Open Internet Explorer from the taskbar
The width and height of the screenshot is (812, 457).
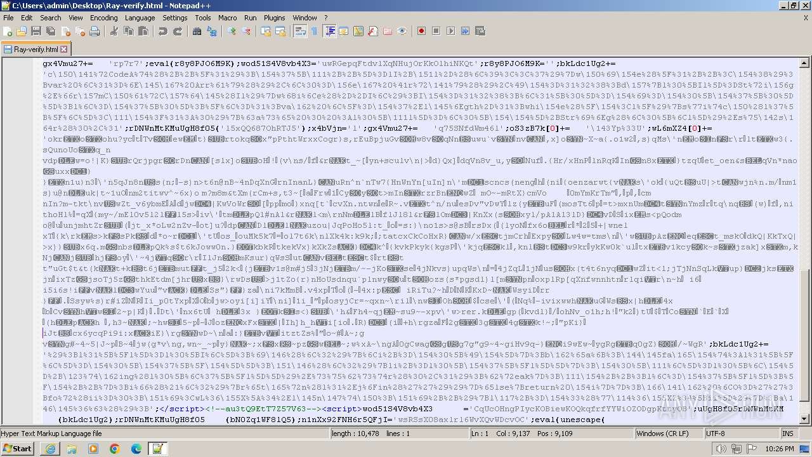(51, 449)
